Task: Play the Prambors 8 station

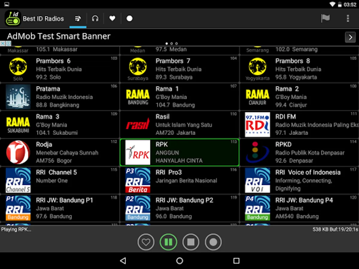Action: (x=299, y=69)
